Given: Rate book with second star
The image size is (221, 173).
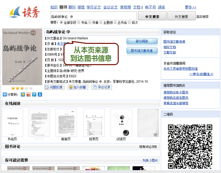Looking at the screenshot, I should pos(17,88).
